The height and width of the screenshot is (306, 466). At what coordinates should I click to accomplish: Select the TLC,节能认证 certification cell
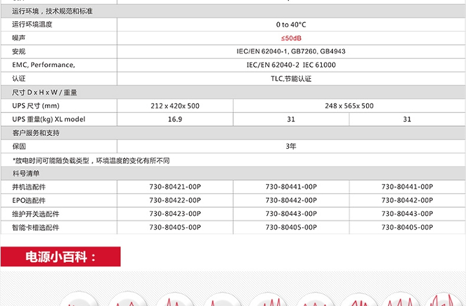point(291,79)
